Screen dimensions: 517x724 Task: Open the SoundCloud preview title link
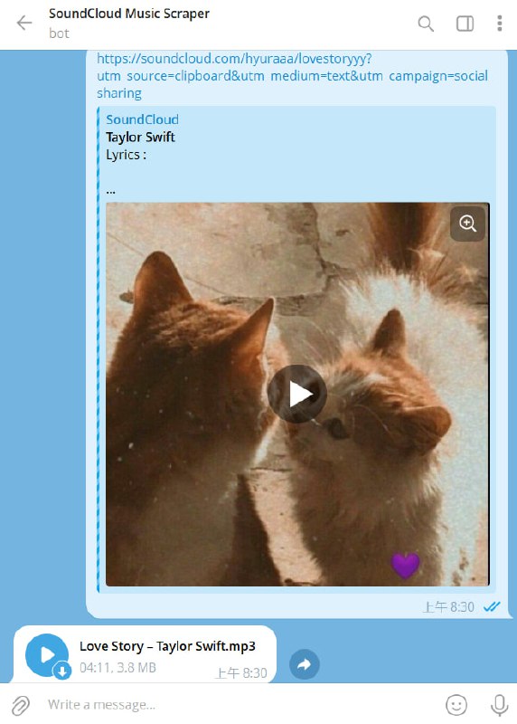click(142, 119)
